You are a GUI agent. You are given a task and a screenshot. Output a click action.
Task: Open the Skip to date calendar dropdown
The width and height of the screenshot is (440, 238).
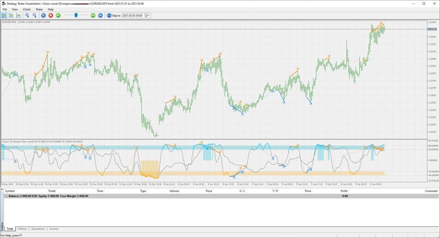pyautogui.click(x=147, y=15)
